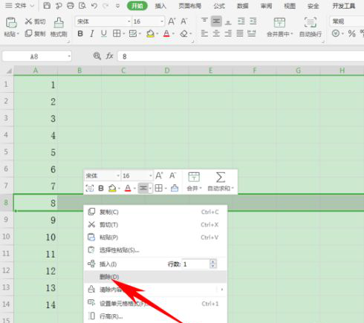Click the increase font size icon in ribbon
The image size is (364, 323).
[x=172, y=22]
